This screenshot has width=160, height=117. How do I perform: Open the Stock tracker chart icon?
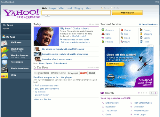(5, 50)
